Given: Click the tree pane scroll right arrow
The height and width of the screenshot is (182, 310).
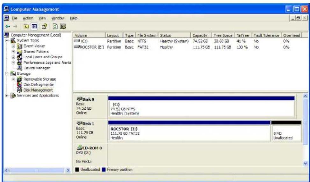Looking at the screenshot, I should [68, 170].
